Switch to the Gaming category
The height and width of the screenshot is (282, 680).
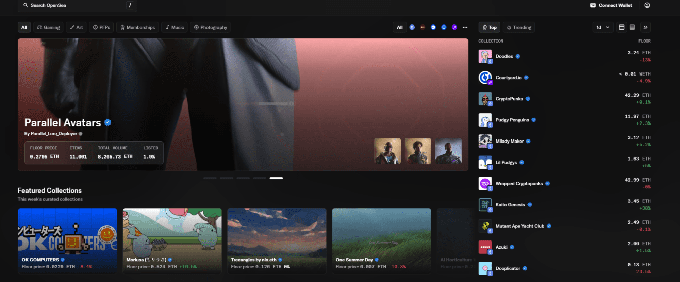click(49, 27)
